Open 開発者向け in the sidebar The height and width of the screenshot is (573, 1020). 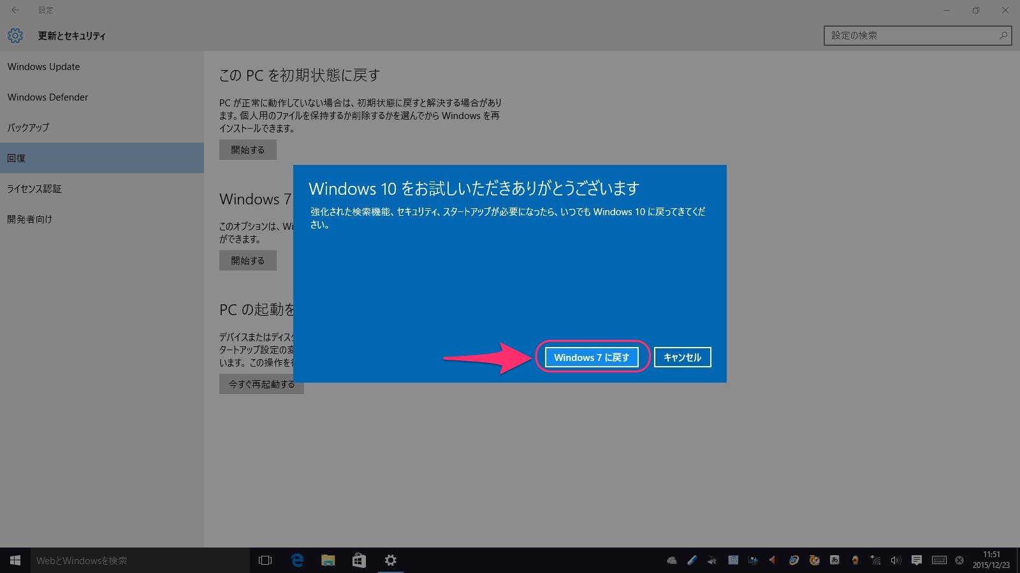[102, 219]
